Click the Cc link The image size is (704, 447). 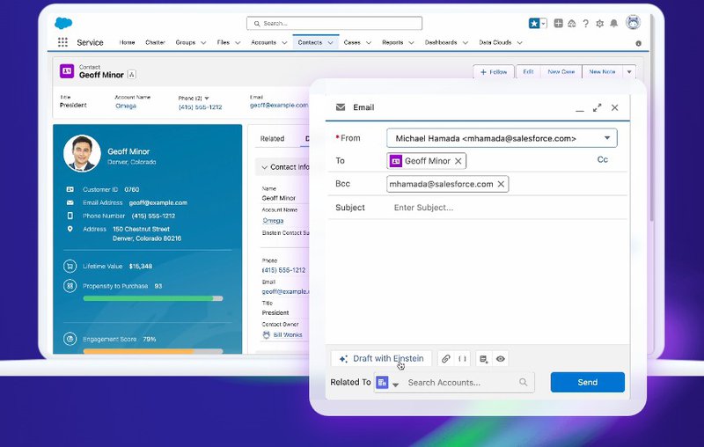(x=603, y=160)
